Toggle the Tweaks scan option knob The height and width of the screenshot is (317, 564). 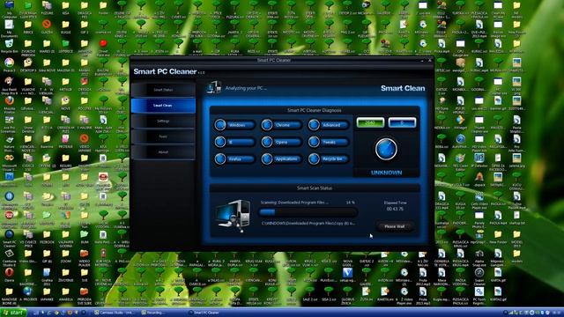pyautogui.click(x=314, y=142)
